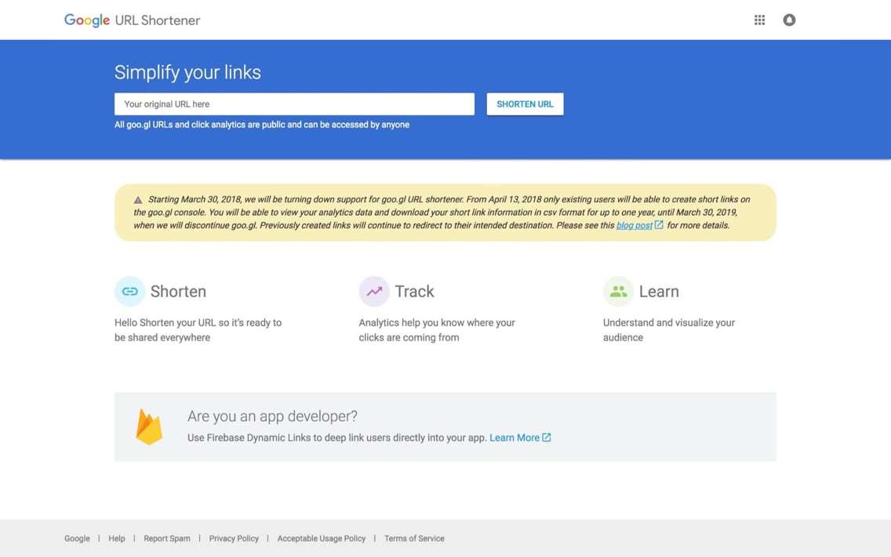891x557 pixels.
Task: Open the Terms of Service link
Action: click(x=414, y=538)
